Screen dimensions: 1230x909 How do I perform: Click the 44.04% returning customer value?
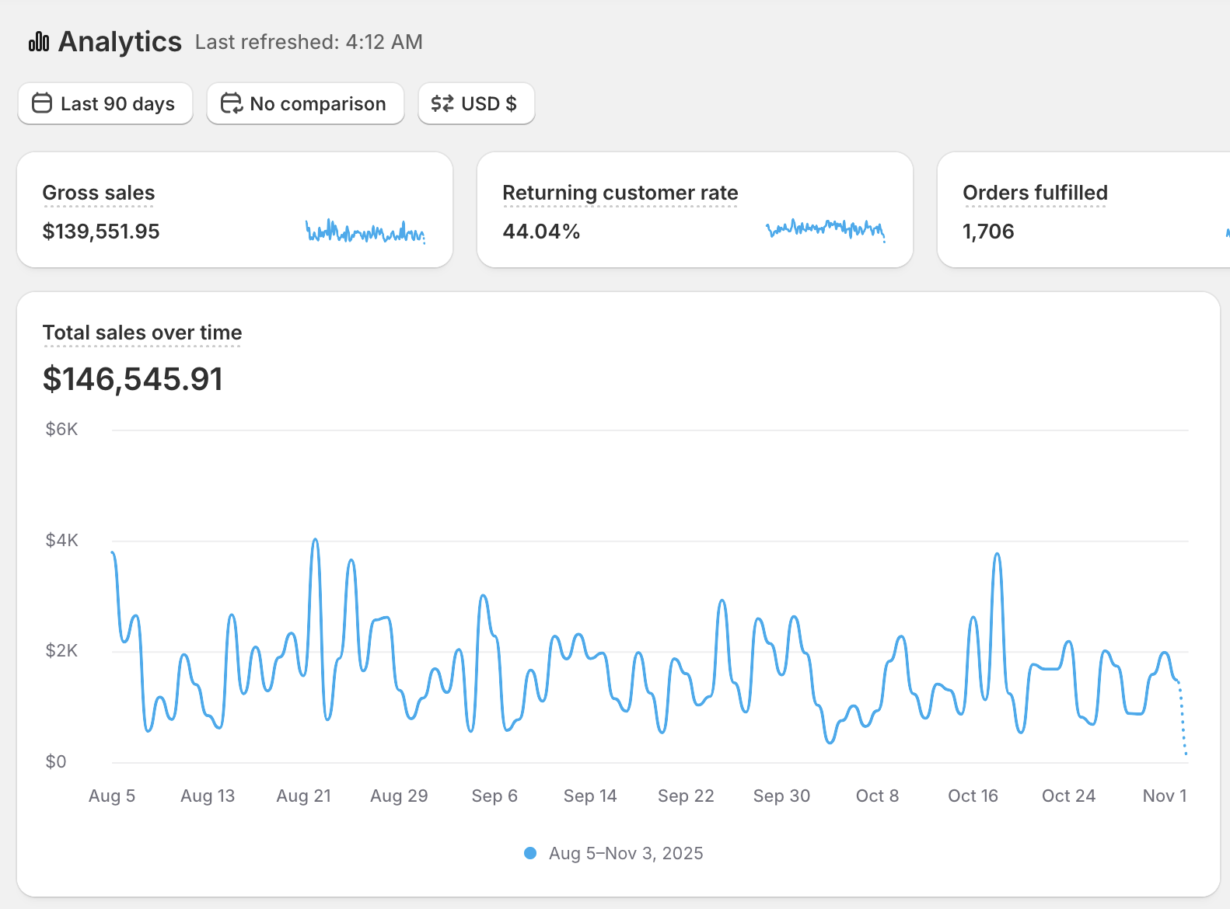tap(542, 232)
